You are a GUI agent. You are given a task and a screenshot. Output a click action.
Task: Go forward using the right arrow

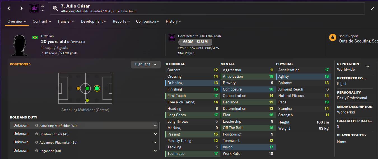click(x=21, y=8)
